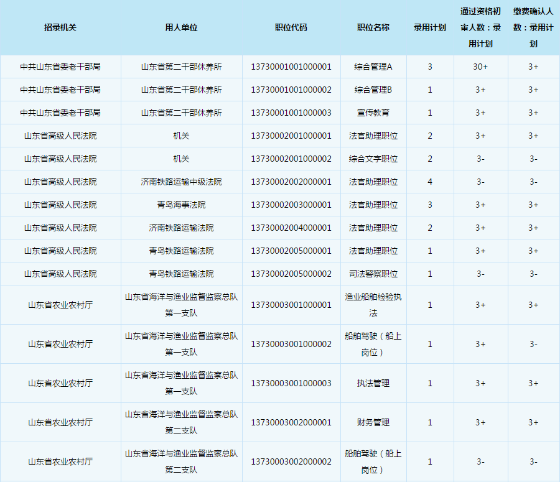
Task: Select the 用人单位 column header
Action: [181, 27]
